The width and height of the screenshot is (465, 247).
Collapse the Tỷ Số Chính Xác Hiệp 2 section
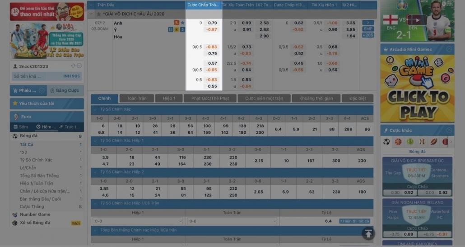point(95,172)
